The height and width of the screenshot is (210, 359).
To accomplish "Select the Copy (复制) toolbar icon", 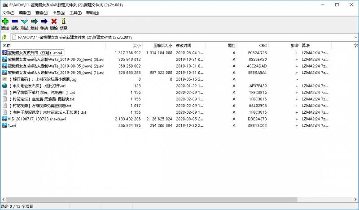I will tap(34, 21).
